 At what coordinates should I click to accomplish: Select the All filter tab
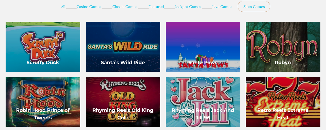point(63,7)
